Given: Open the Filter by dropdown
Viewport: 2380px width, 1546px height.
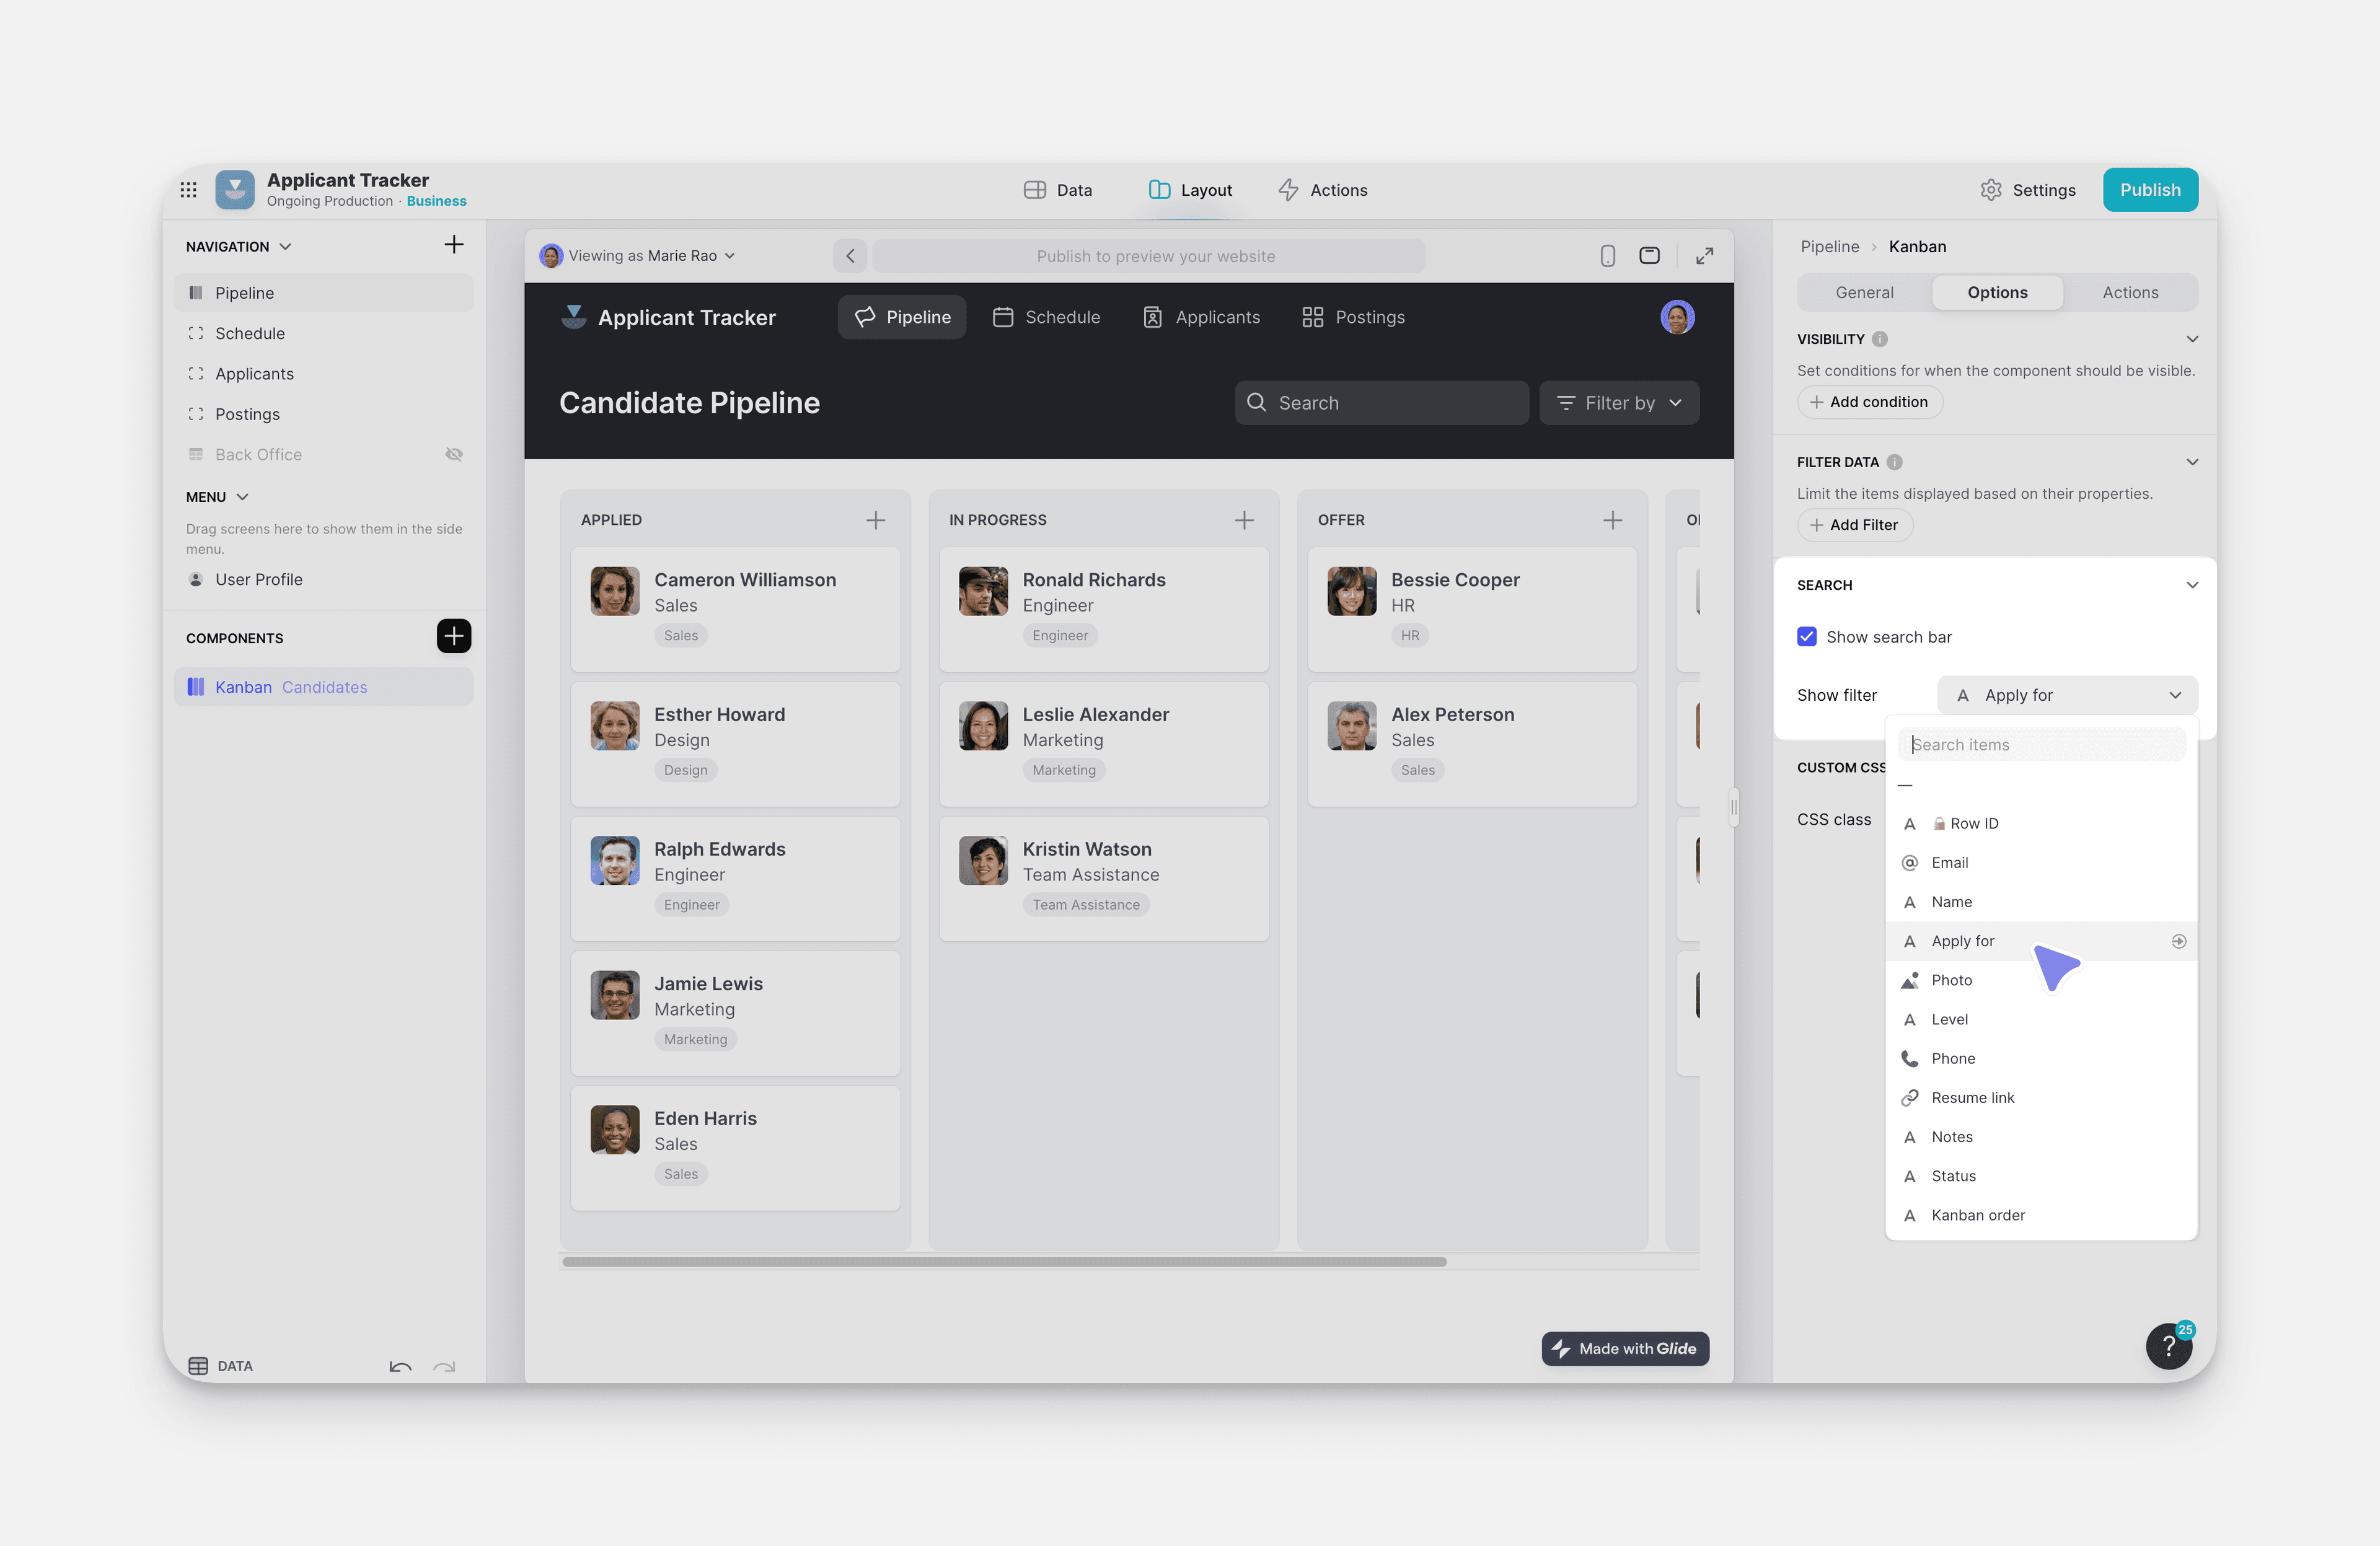Looking at the screenshot, I should coord(1619,403).
